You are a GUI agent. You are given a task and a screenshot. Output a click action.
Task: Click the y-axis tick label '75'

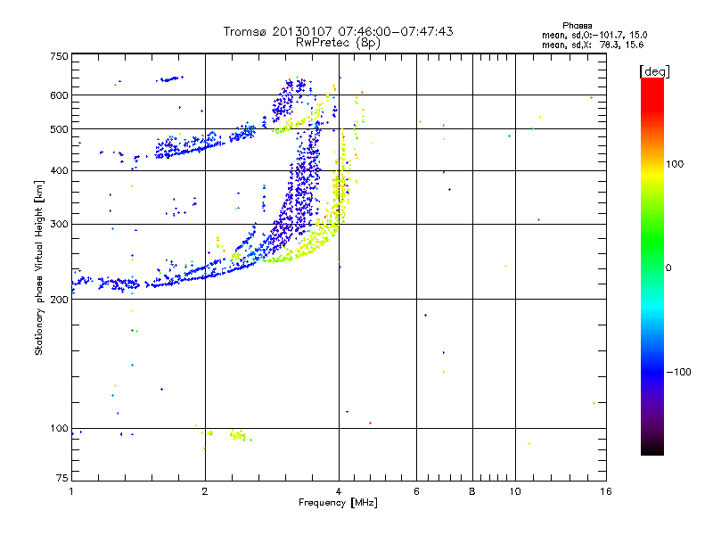pos(62,478)
